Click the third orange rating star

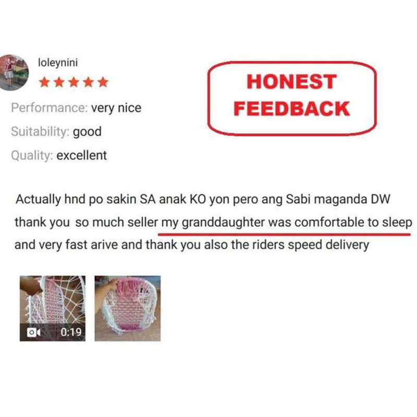pos(73,82)
